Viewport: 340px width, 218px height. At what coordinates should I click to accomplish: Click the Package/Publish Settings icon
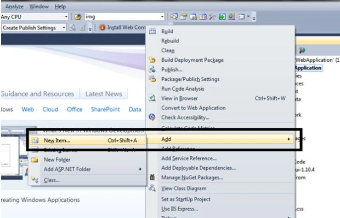click(152, 79)
